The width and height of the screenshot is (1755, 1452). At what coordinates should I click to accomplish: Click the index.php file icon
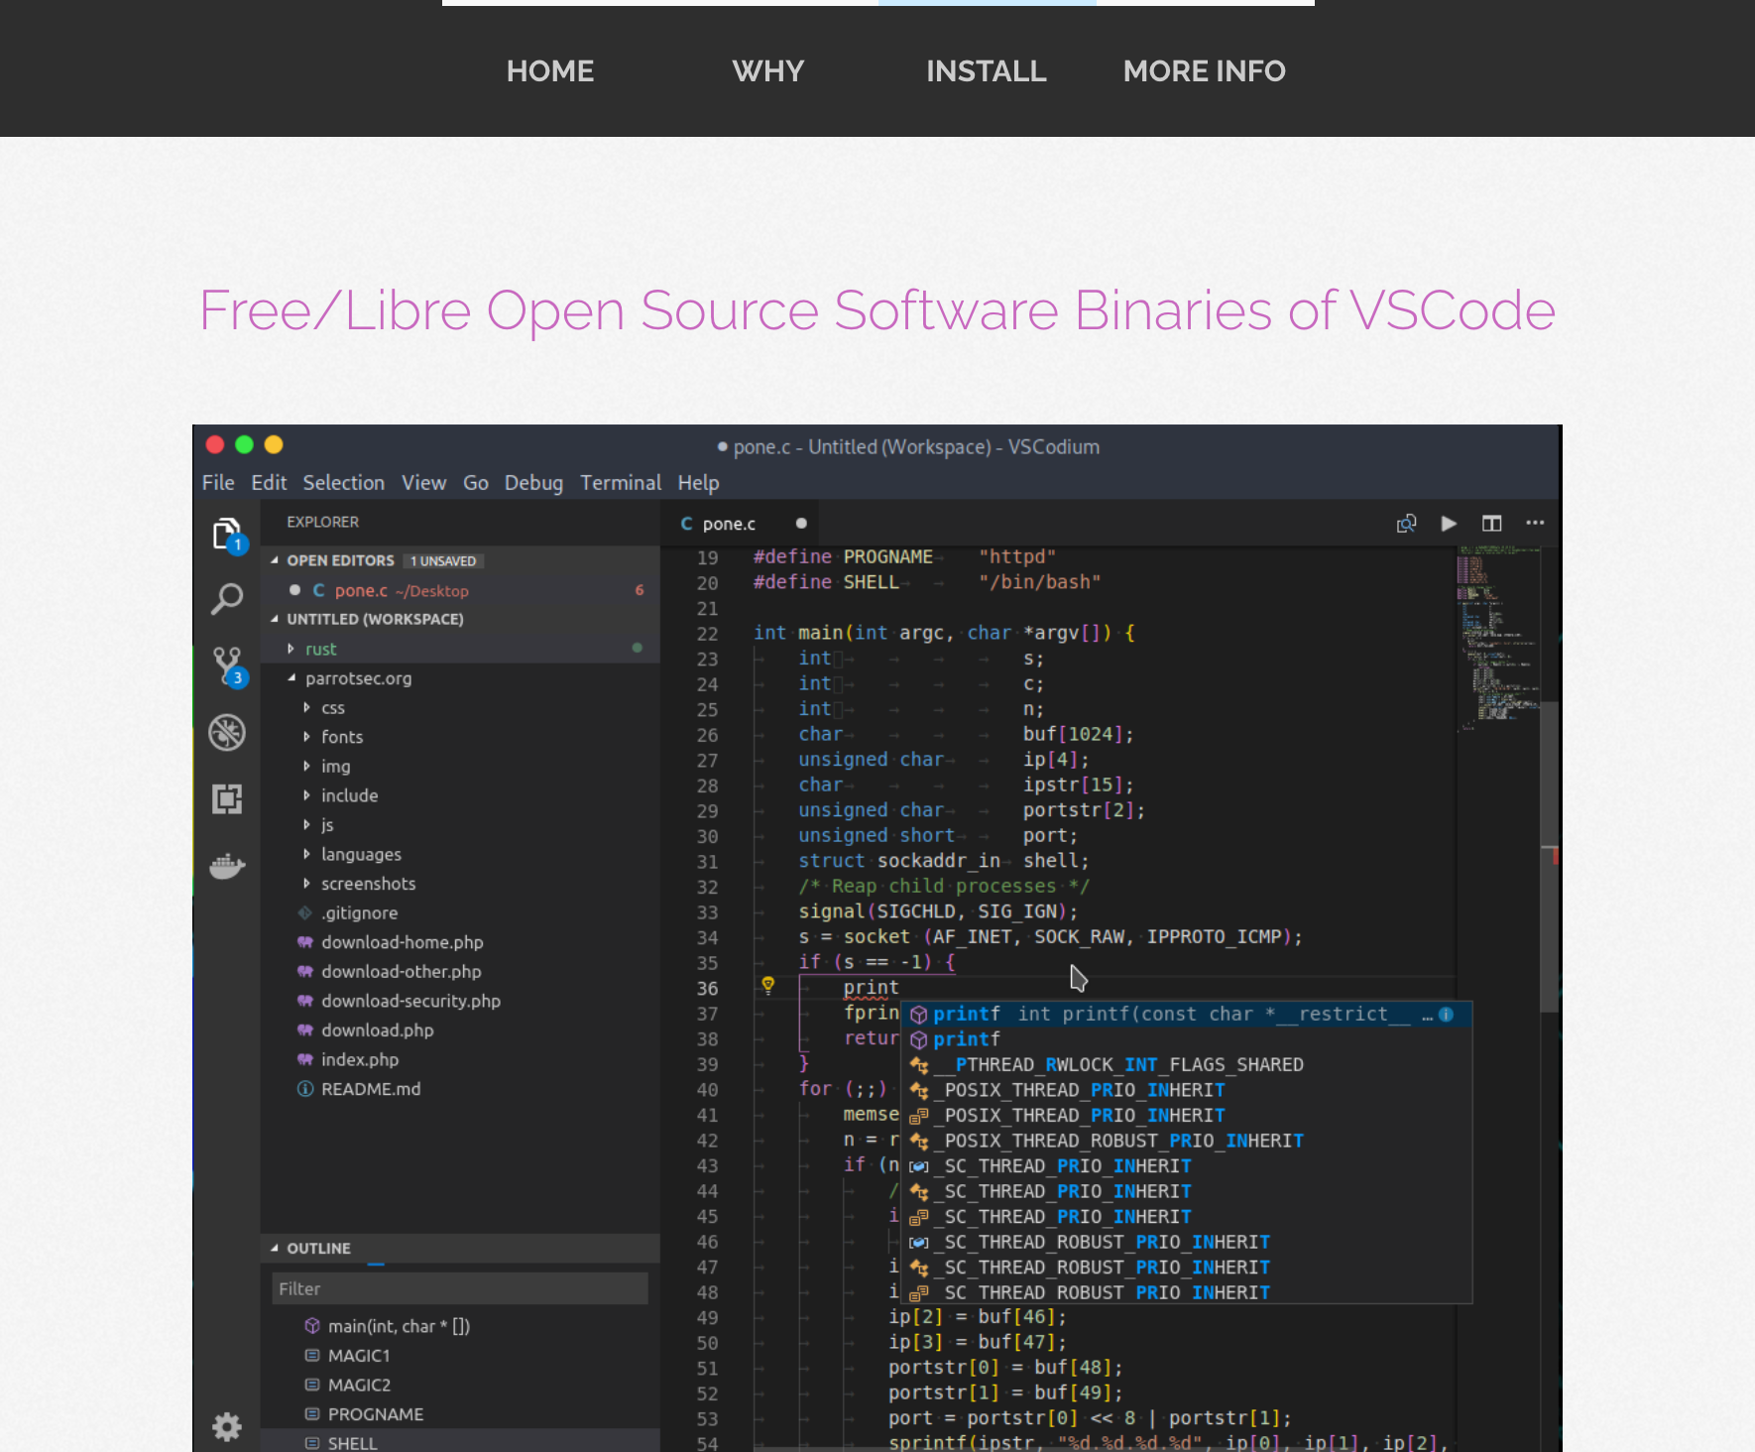coord(305,1060)
